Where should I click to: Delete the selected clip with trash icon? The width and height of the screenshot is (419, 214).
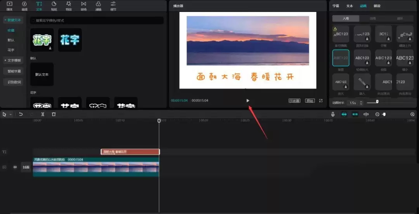point(54,114)
